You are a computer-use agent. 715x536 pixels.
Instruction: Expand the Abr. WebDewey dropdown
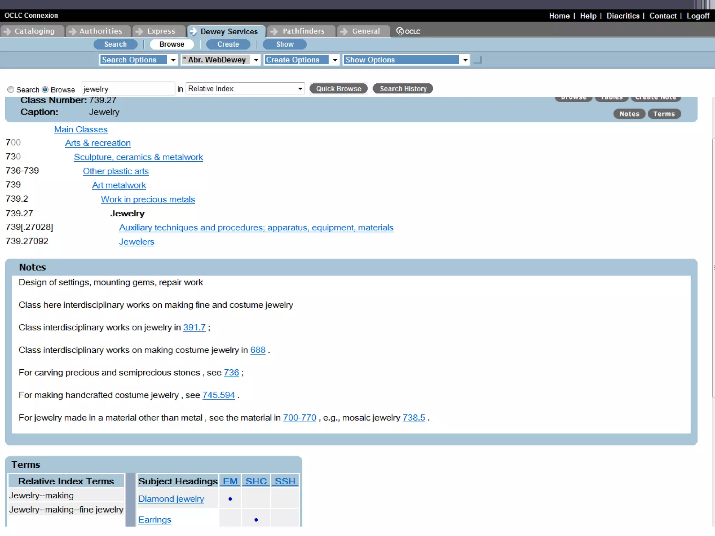[x=256, y=60]
